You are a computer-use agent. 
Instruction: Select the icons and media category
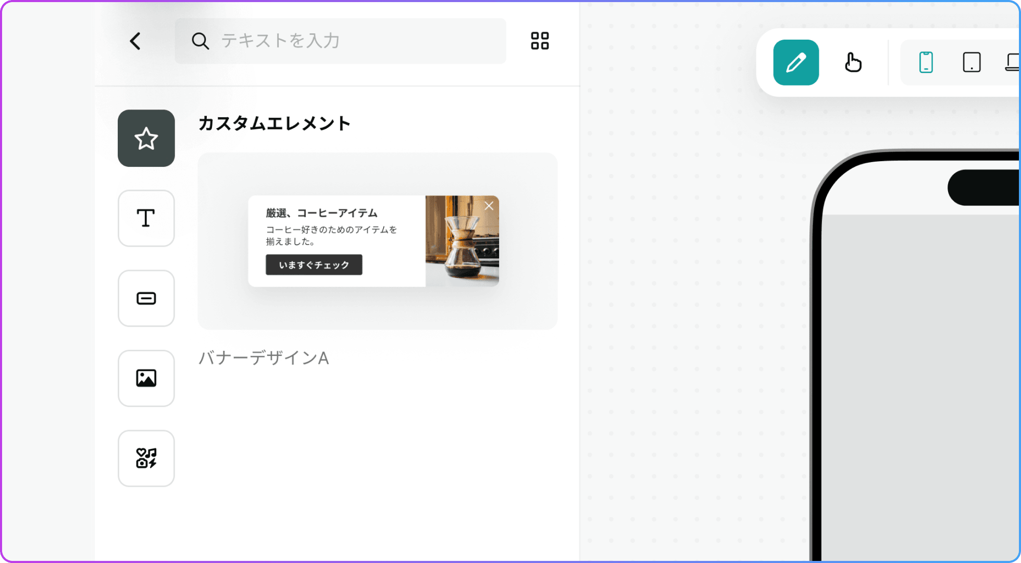[146, 458]
